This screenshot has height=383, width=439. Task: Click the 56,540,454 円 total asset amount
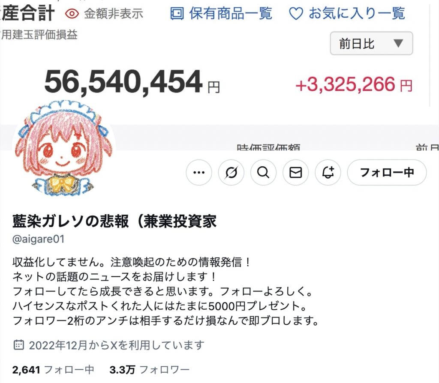pyautogui.click(x=132, y=82)
